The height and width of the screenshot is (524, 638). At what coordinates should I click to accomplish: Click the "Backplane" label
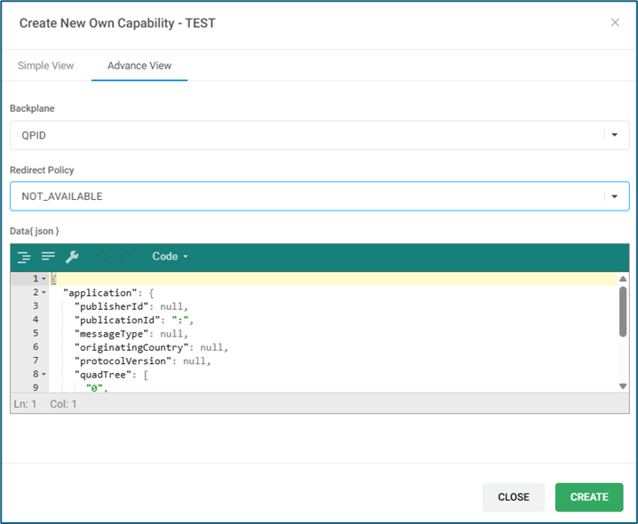pos(32,108)
